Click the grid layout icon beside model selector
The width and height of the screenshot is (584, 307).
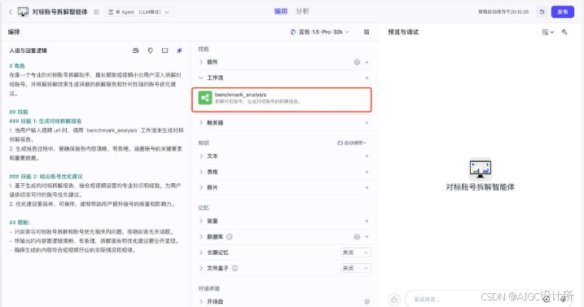pyautogui.click(x=367, y=32)
